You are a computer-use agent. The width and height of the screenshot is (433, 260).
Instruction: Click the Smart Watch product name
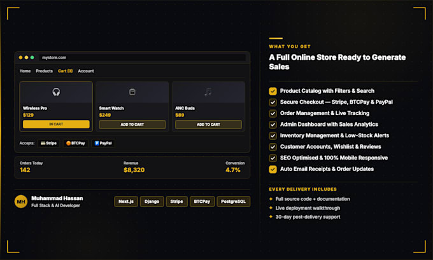pyautogui.click(x=111, y=108)
